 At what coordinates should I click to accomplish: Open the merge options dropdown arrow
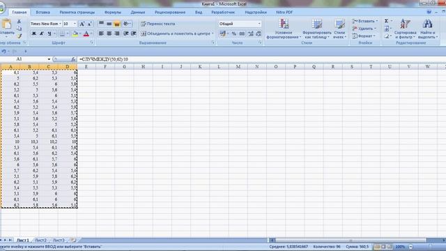click(213, 33)
